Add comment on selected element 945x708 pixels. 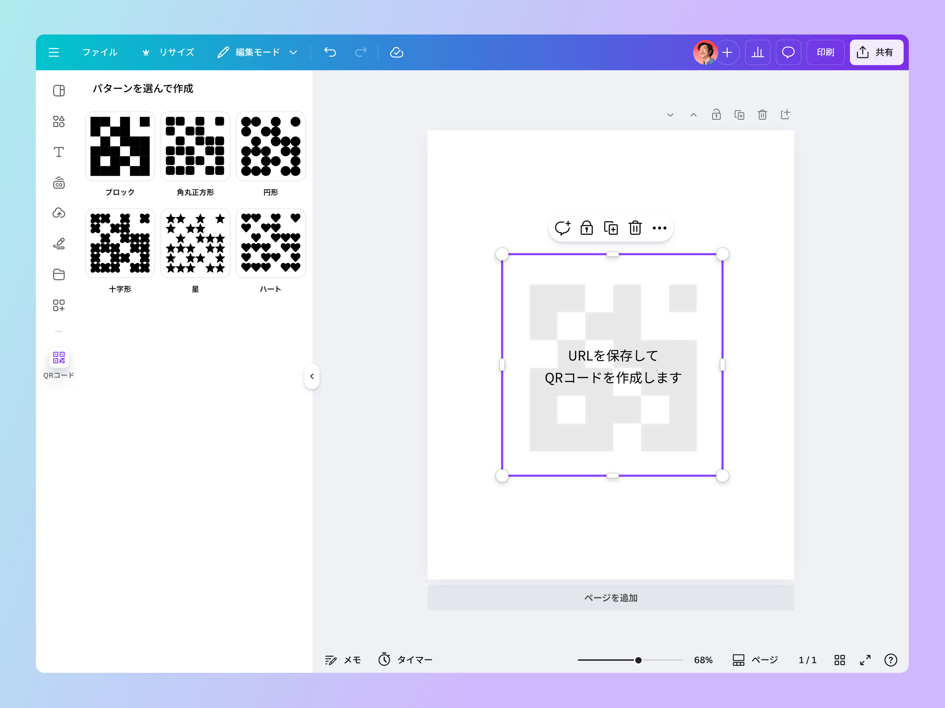tap(563, 228)
